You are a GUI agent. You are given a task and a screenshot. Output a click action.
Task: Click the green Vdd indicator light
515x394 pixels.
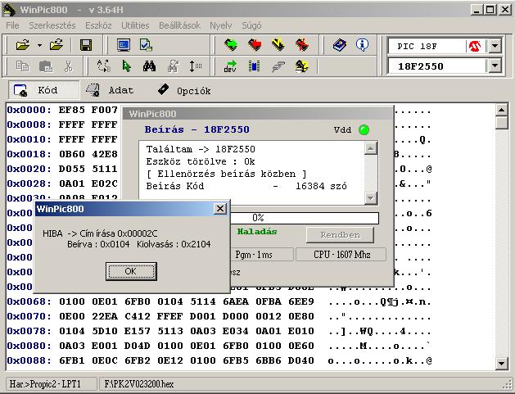click(x=364, y=129)
